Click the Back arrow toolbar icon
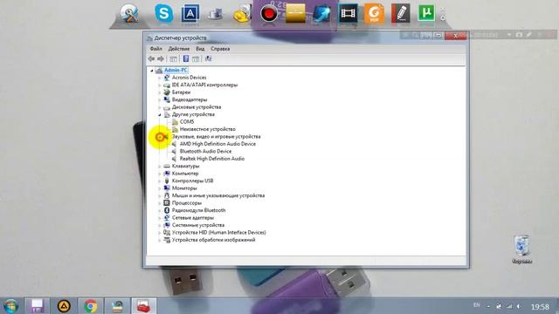Image resolution: width=559 pixels, height=314 pixels. tap(151, 58)
